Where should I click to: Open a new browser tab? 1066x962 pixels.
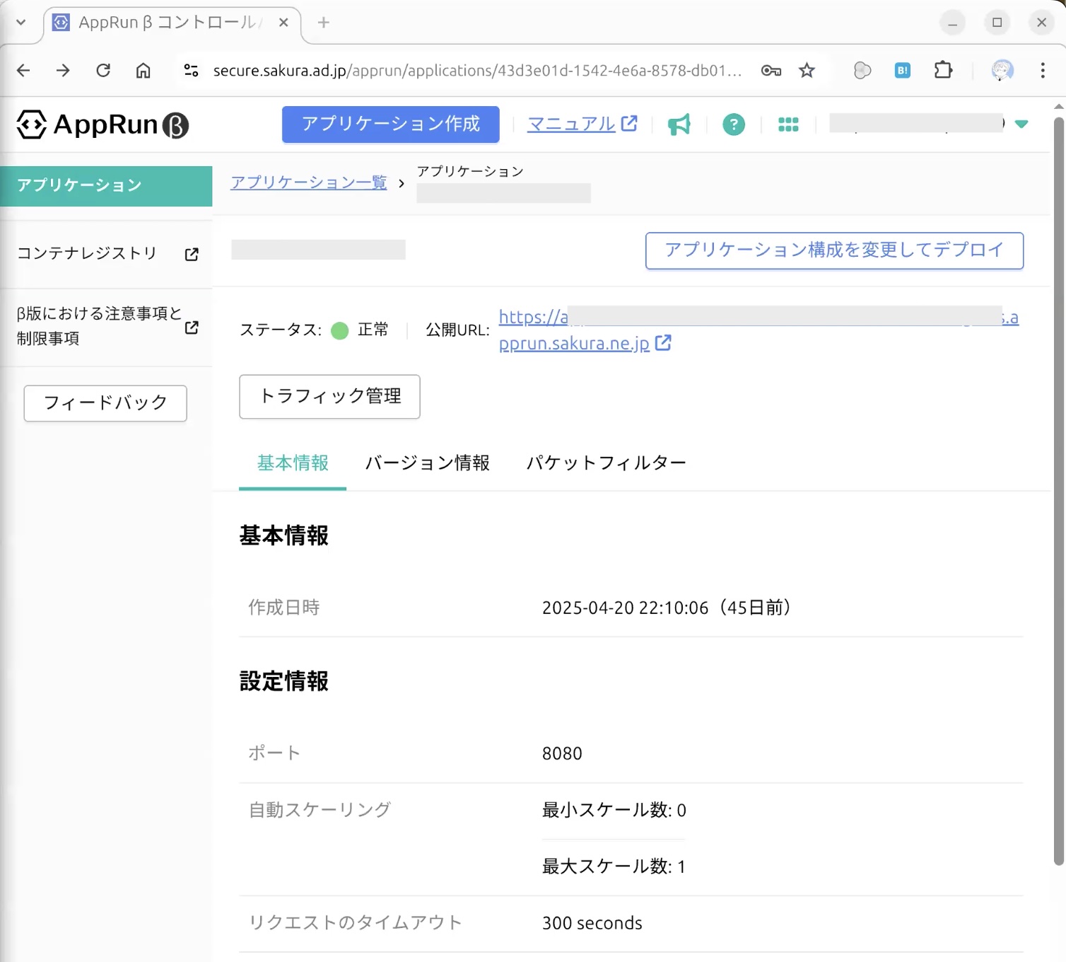(x=324, y=22)
